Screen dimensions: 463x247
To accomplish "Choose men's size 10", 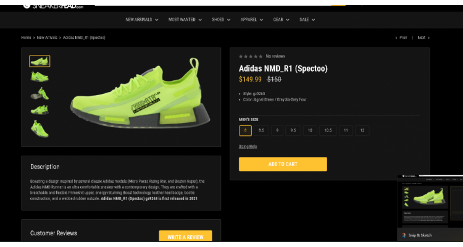I will pyautogui.click(x=310, y=130).
